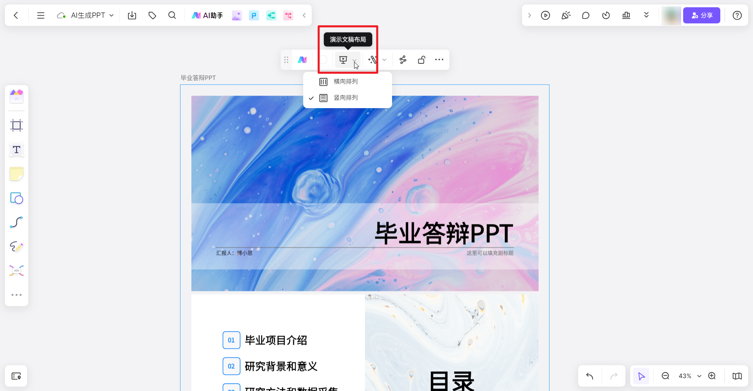Open the fill color circle swatch

[x=323, y=60]
